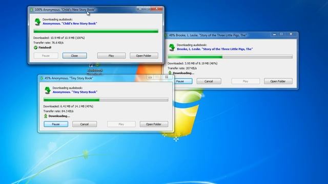Click the Story of the Three Little Pigs title link
The height and width of the screenshot is (184, 328).
click(215, 49)
